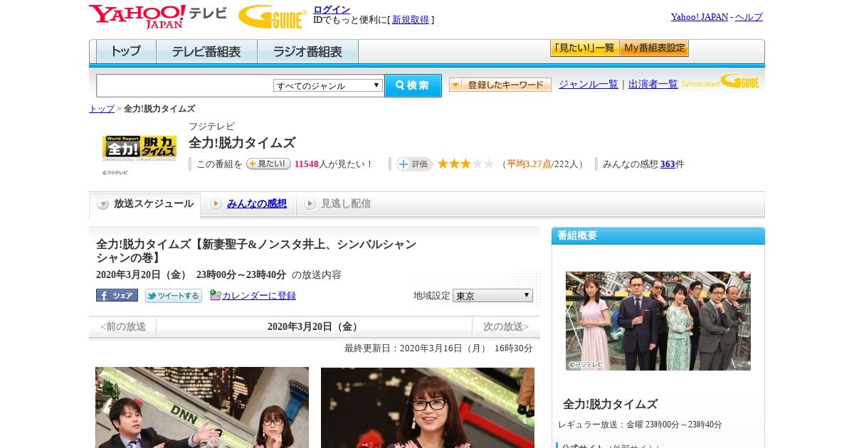This screenshot has width=854, height=448.
Task: Click the 新規取得 link
Action: pos(411,20)
